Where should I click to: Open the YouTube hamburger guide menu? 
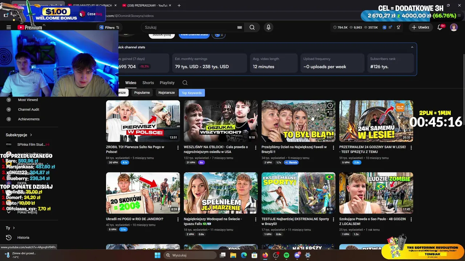pos(9,27)
